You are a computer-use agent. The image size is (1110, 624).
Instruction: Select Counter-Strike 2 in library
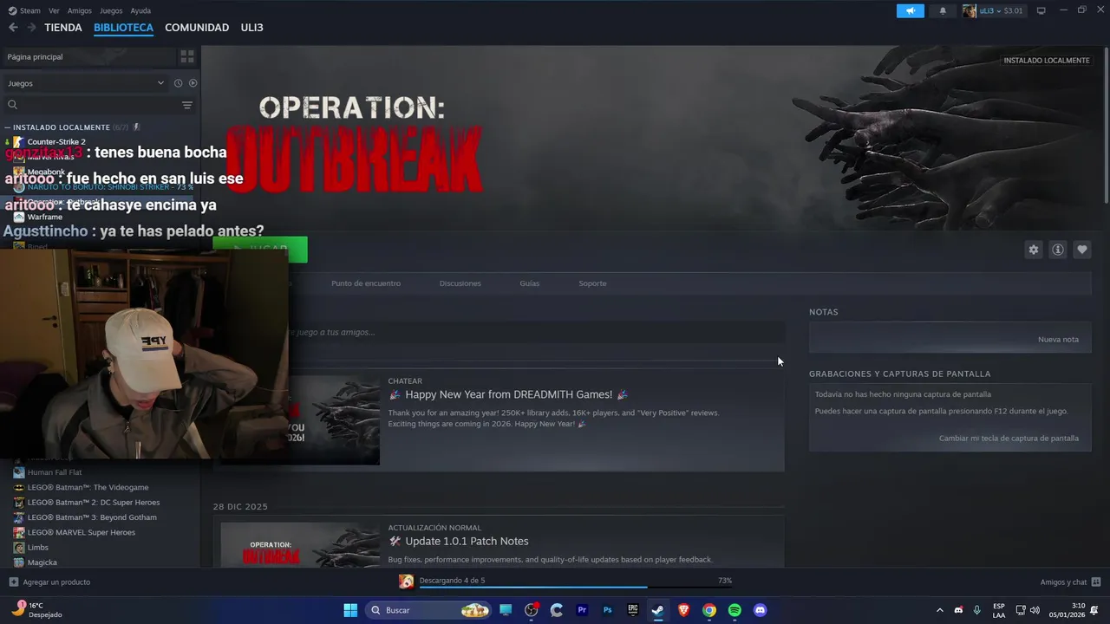point(56,141)
